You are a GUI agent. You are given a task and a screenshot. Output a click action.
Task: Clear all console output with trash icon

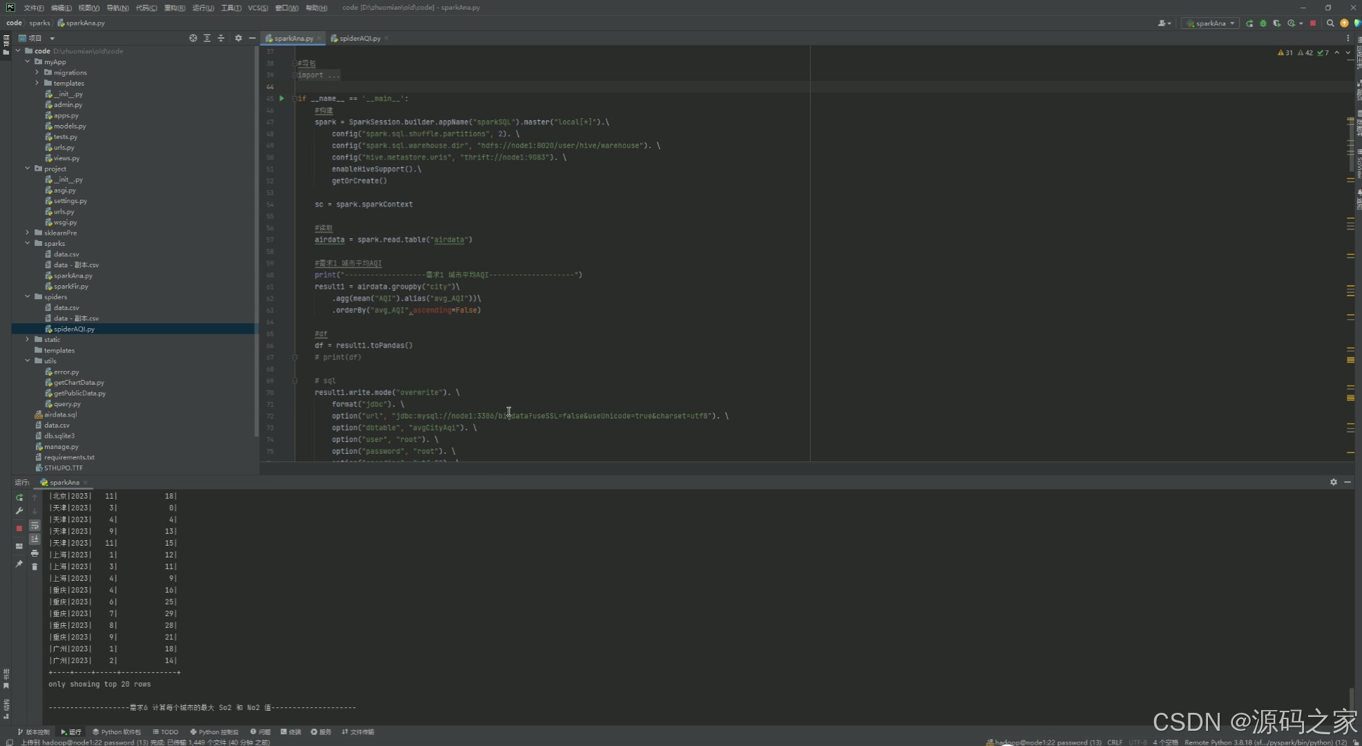[x=35, y=566]
